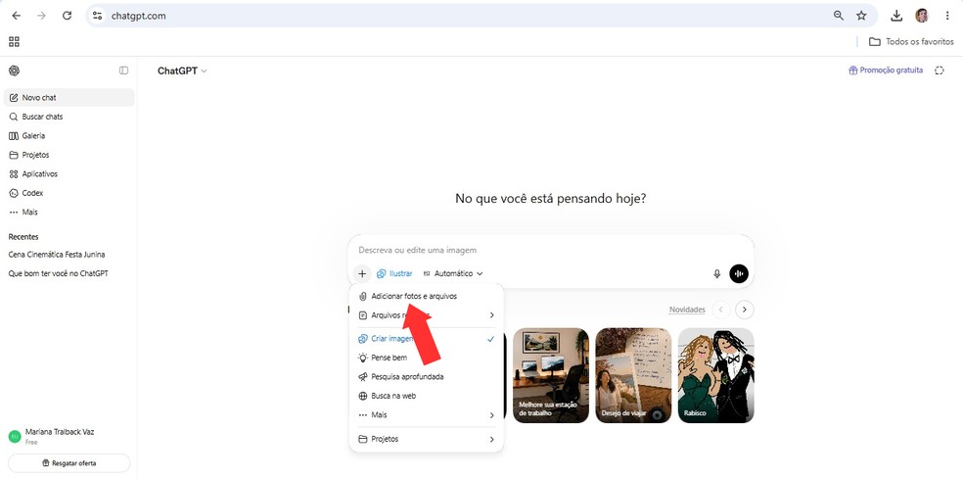The image size is (963, 479).
Task: Open Chrome three-dot menu
Action: click(947, 16)
